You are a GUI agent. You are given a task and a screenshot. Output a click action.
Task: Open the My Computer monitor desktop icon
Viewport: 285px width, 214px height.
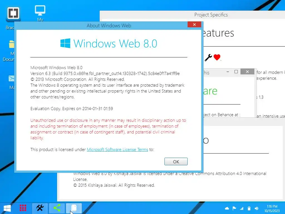(40, 13)
